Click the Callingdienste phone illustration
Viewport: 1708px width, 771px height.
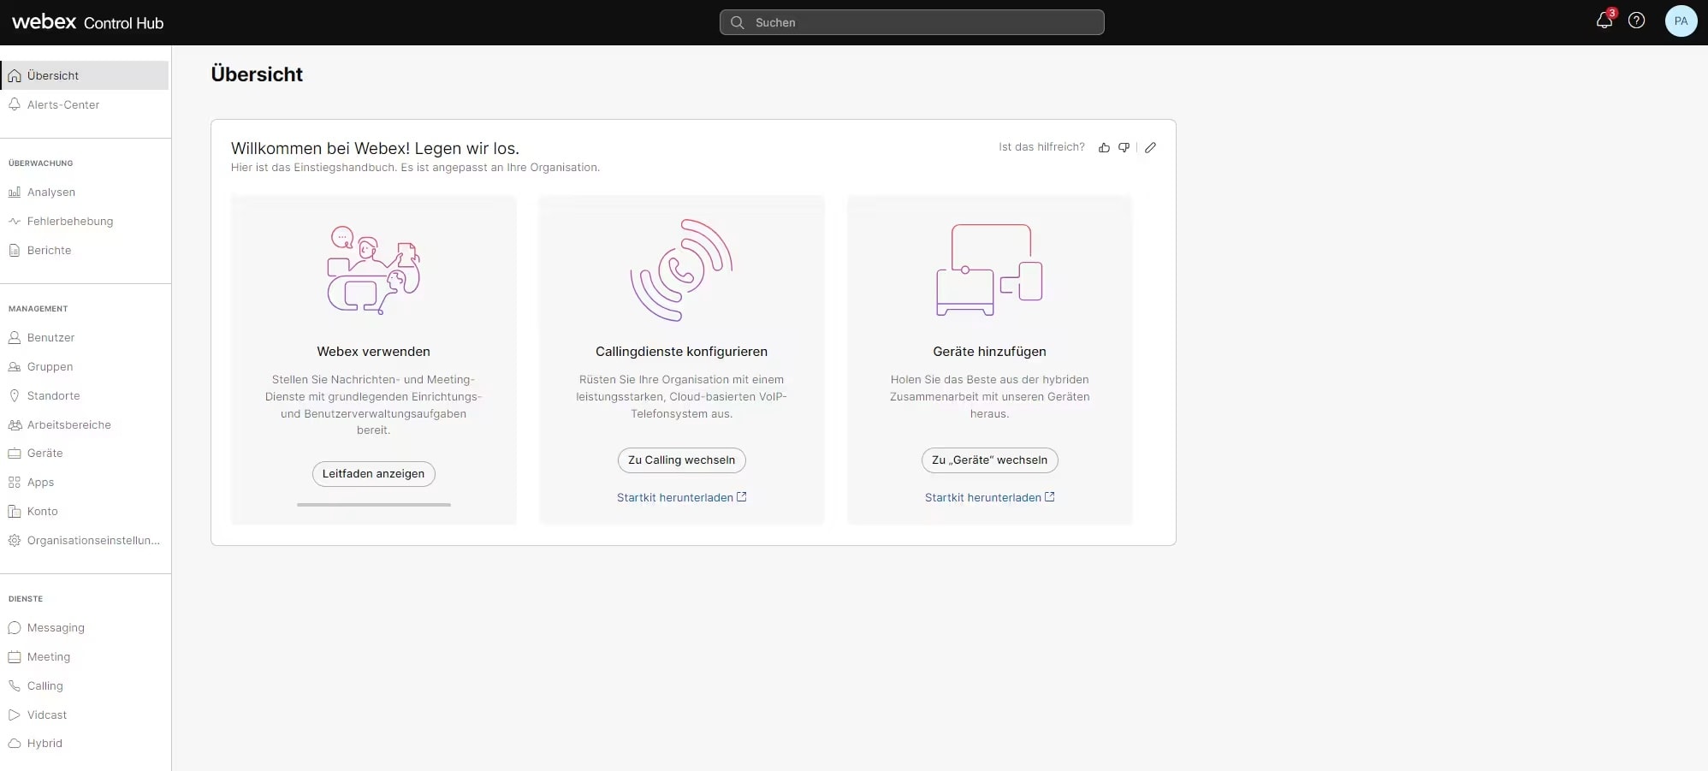coord(681,270)
